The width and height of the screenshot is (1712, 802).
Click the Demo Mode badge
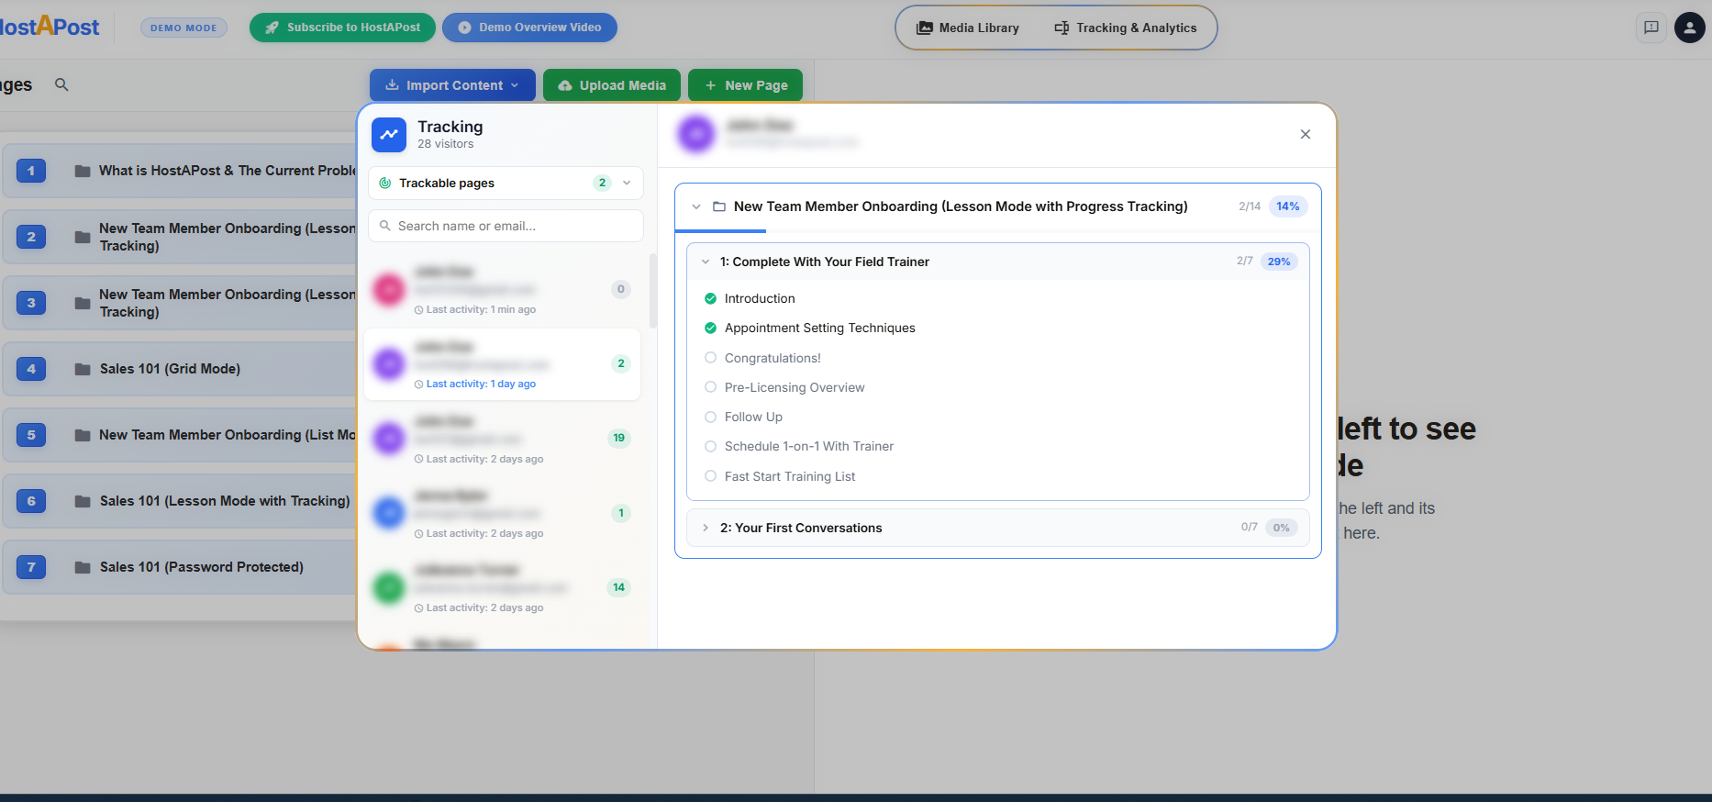[183, 28]
